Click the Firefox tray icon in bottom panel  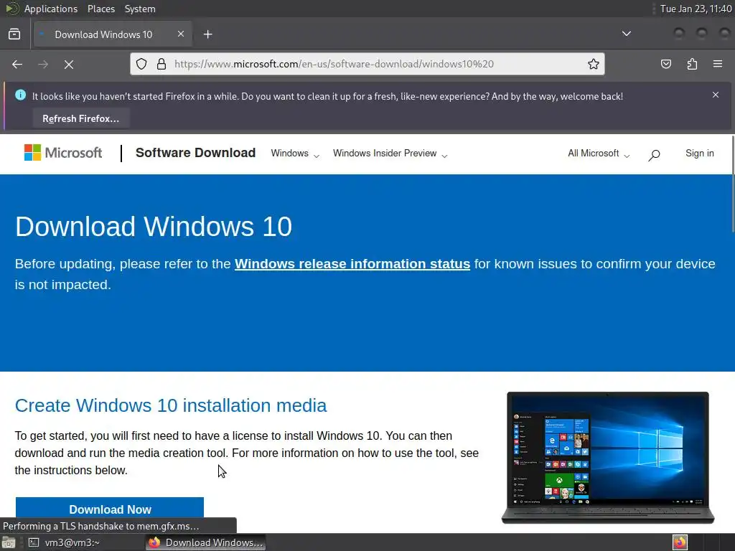pos(680,542)
